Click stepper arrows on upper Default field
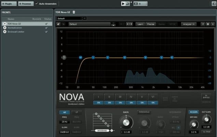Screen dimensions: 217x137 82,18
